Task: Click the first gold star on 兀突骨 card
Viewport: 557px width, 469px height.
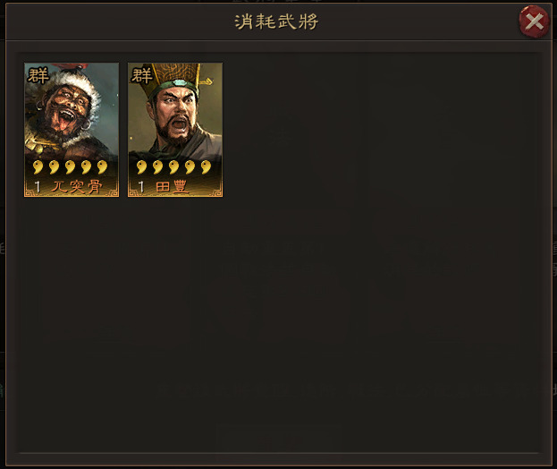Action: [38, 166]
